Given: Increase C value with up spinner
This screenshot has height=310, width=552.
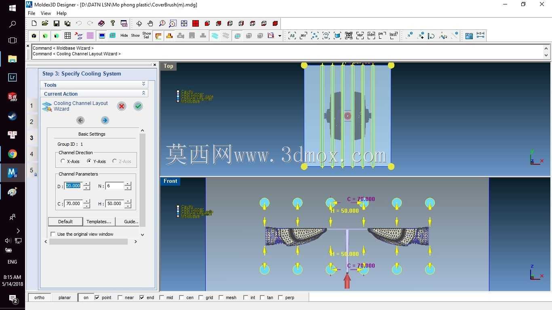Looking at the screenshot, I should [86, 201].
